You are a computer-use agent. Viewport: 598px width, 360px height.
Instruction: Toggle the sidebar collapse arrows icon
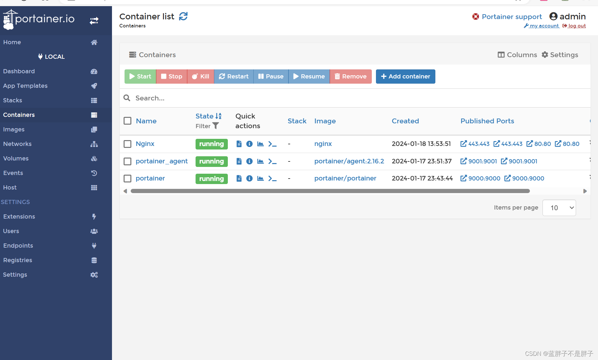(94, 21)
